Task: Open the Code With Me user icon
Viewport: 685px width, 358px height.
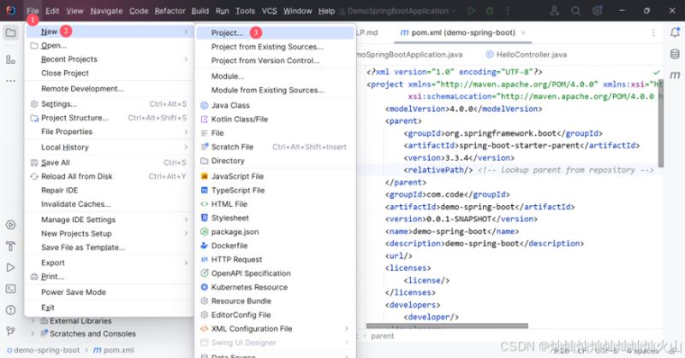Action: point(554,11)
